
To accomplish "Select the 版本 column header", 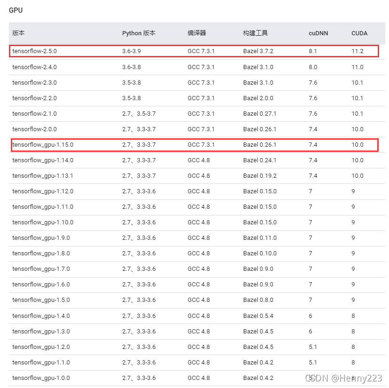I will [x=18, y=33].
